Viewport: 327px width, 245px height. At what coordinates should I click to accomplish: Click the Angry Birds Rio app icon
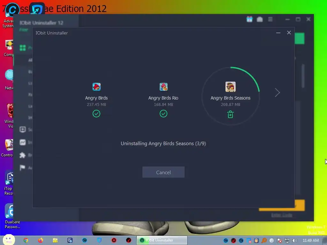tap(163, 87)
